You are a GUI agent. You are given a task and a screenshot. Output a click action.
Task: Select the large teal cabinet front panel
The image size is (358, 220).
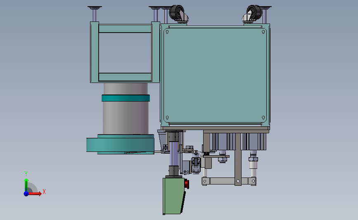point(215,76)
